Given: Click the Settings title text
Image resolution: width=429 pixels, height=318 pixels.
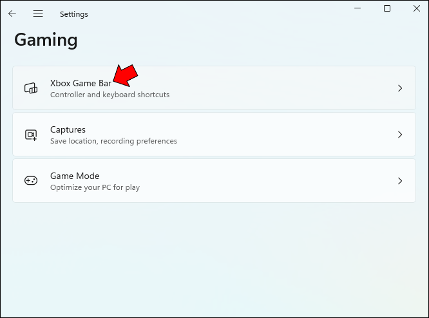Looking at the screenshot, I should click(73, 14).
